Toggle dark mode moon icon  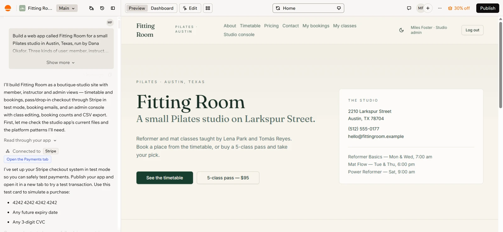pos(401,30)
